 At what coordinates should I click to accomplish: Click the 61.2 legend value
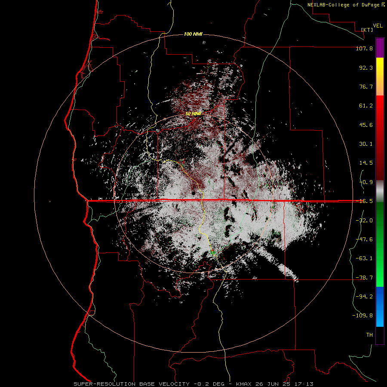(366, 106)
